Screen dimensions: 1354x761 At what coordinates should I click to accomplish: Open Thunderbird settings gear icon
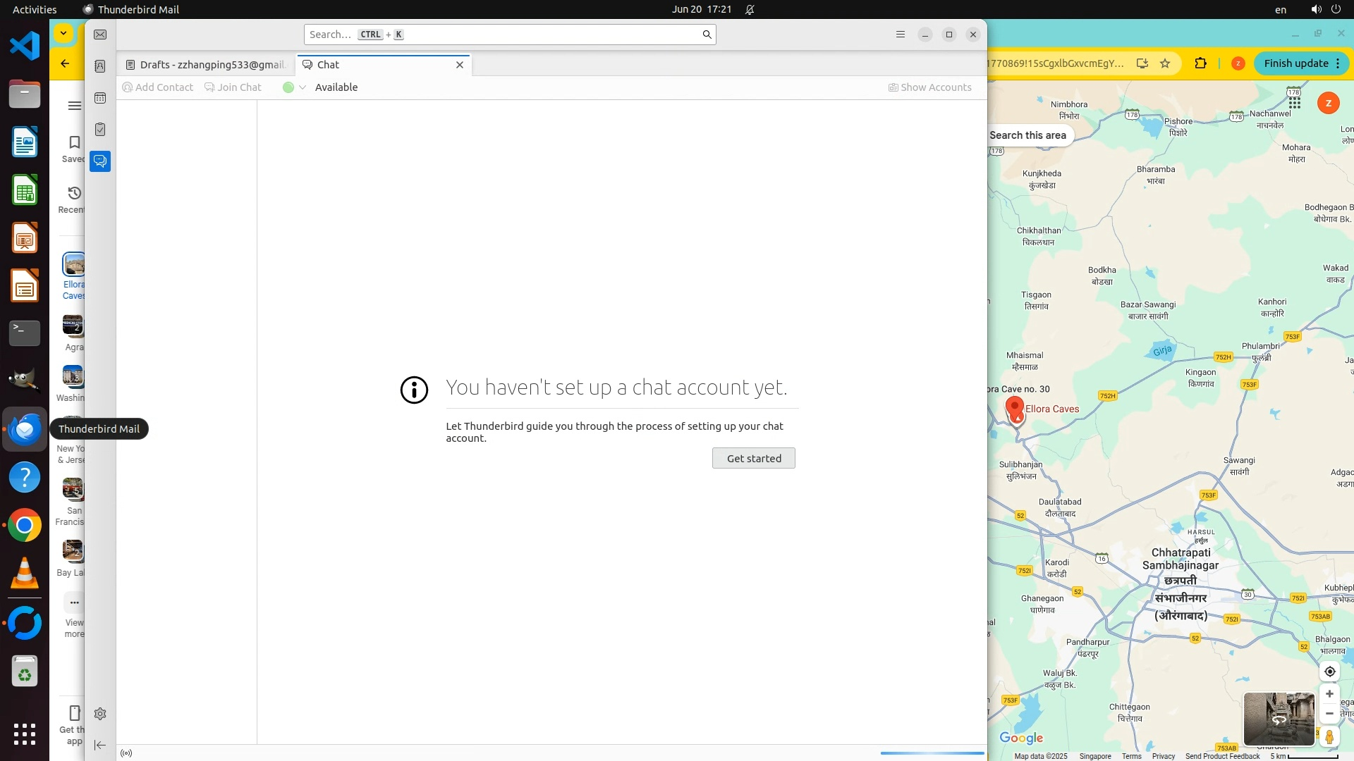[x=100, y=714]
